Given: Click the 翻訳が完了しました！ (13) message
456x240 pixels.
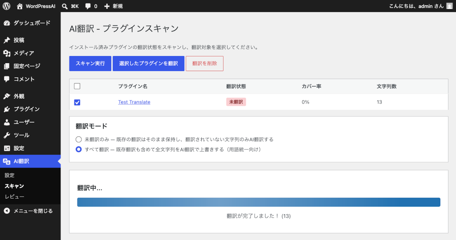Looking at the screenshot, I should [259, 216].
